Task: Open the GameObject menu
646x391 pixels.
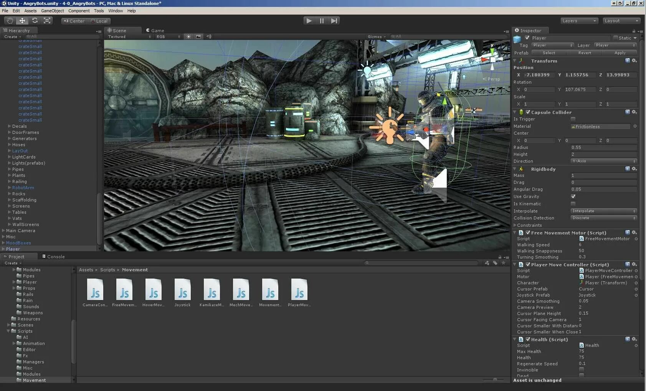Action: coord(53,11)
